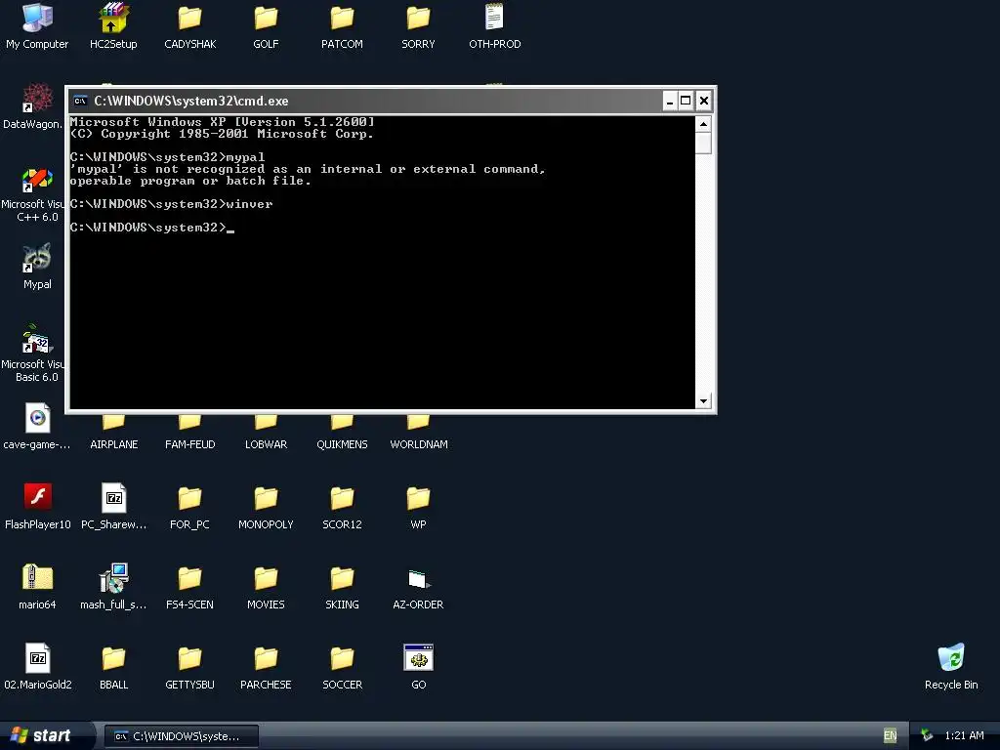
Task: Select the DataWagon shortcut icon
Action: (37, 99)
